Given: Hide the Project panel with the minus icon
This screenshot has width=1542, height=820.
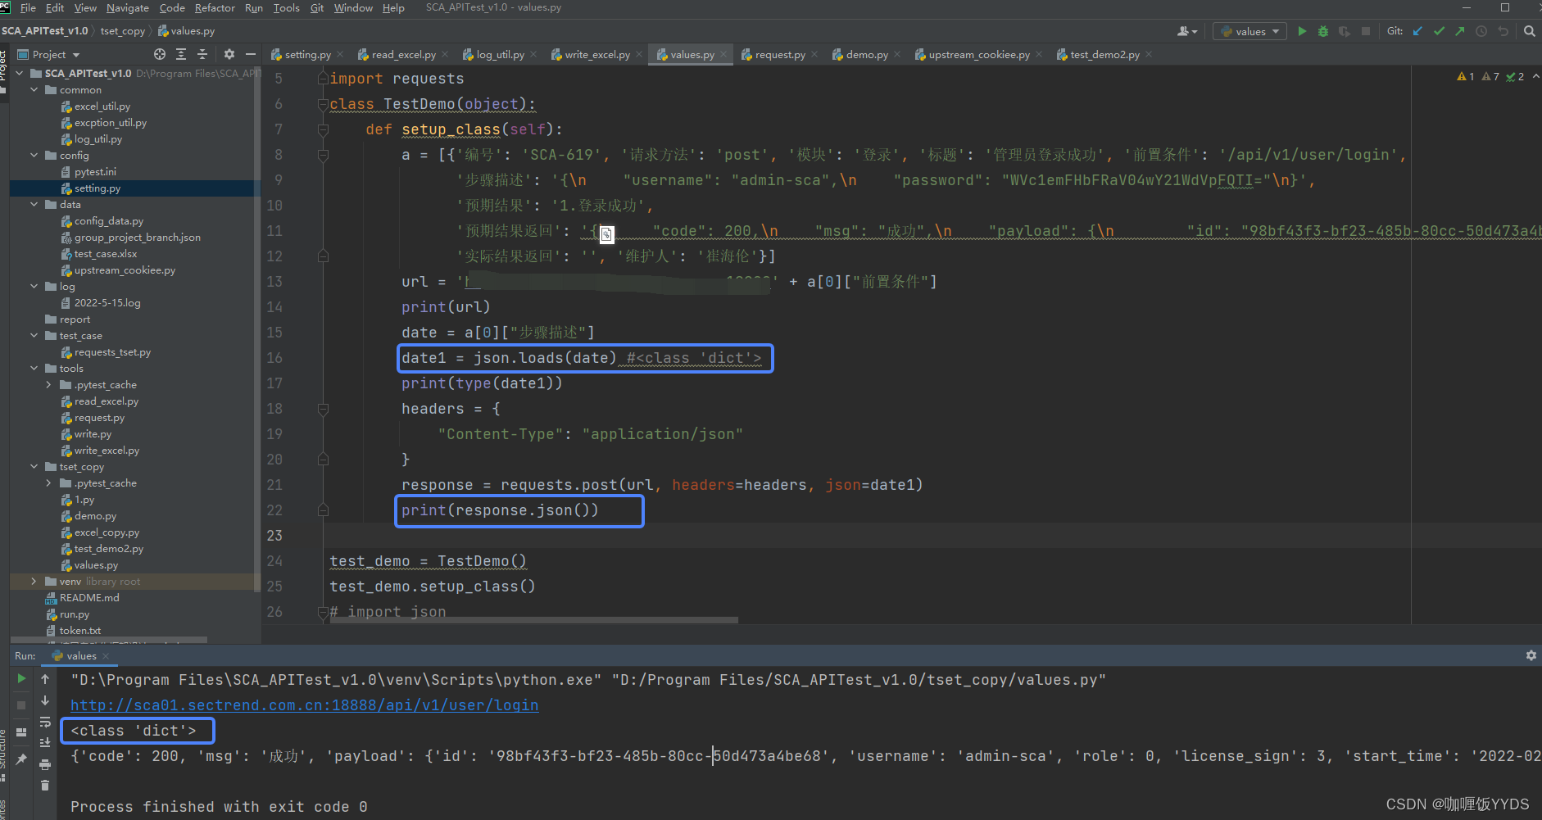Looking at the screenshot, I should click(x=251, y=54).
